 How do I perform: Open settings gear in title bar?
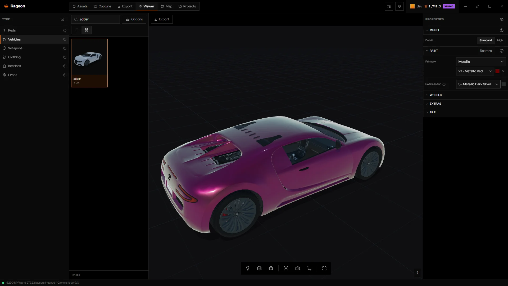pyautogui.click(x=400, y=6)
